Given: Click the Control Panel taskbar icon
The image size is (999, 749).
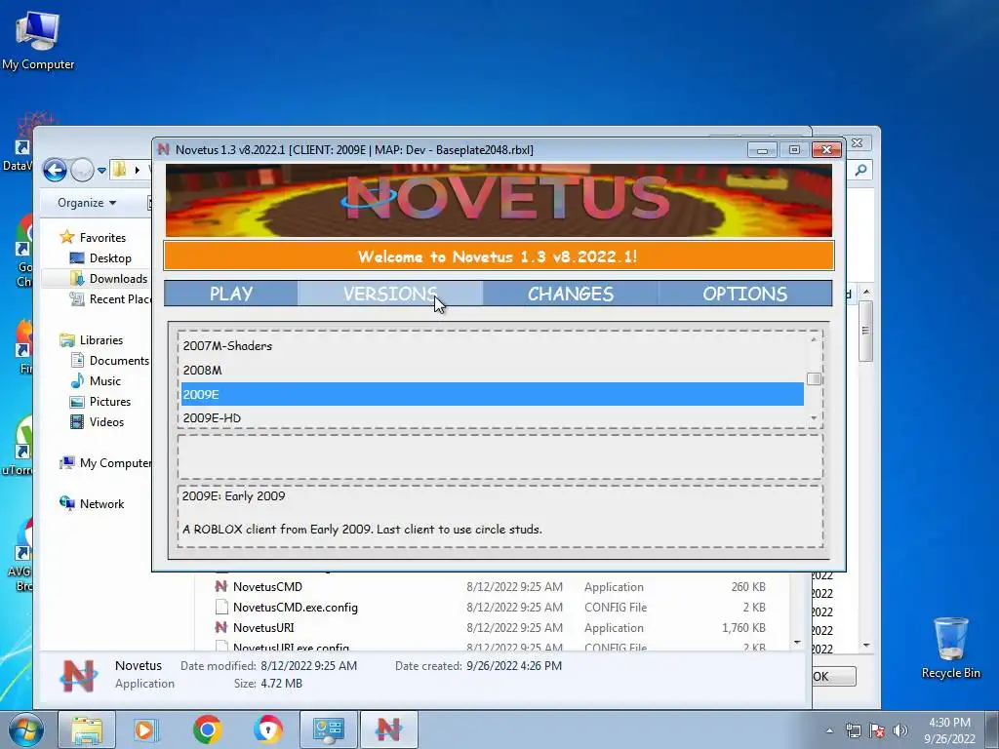Looking at the screenshot, I should click(329, 729).
